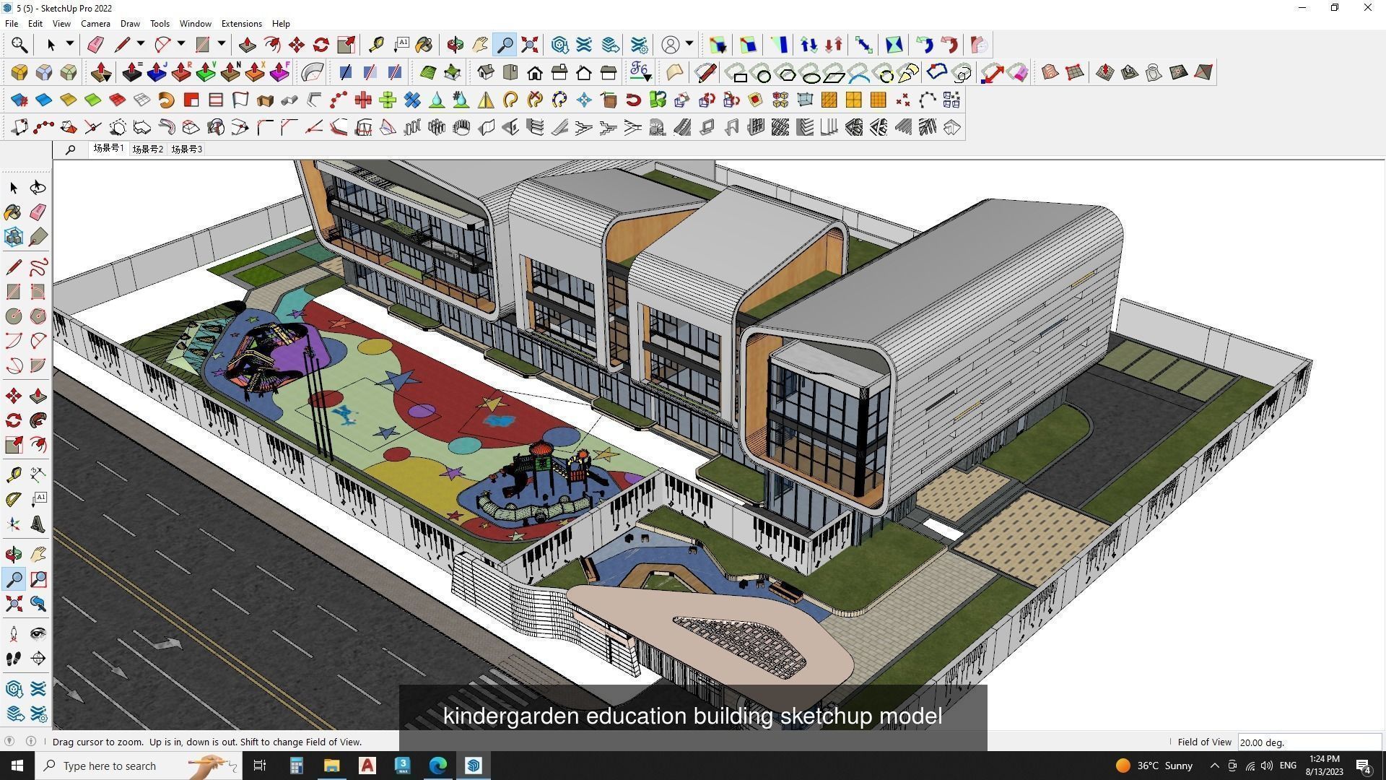
Task: Open the Tools menu
Action: pyautogui.click(x=160, y=23)
